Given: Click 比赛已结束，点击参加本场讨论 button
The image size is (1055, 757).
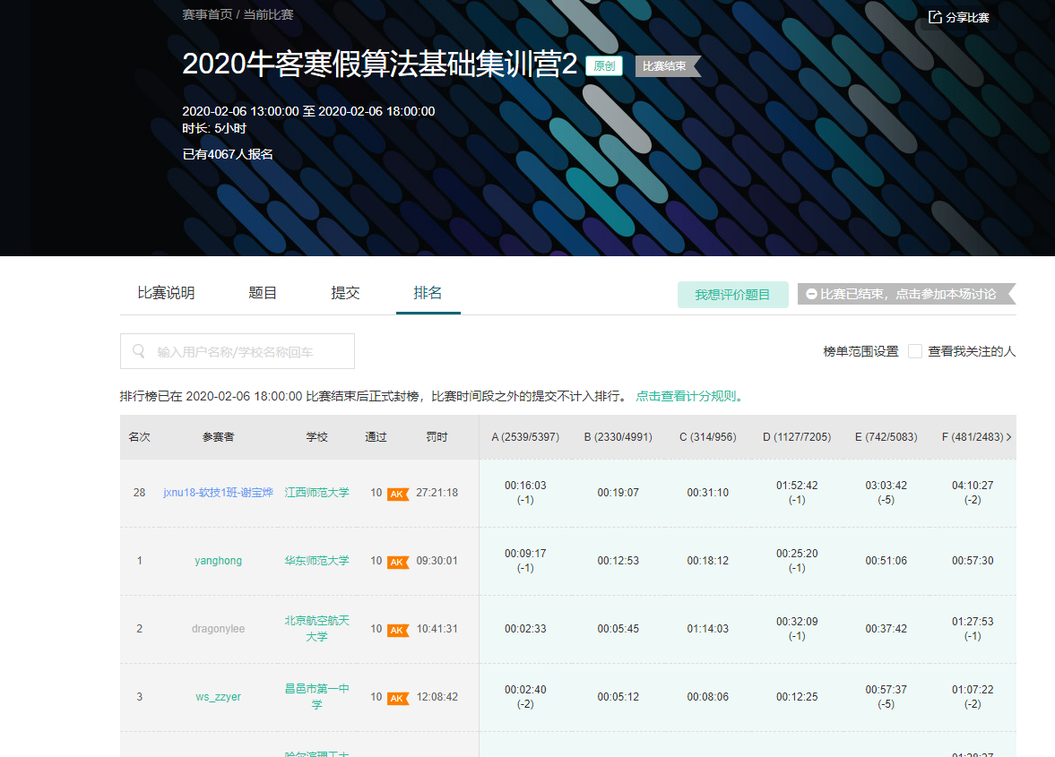Looking at the screenshot, I should [905, 294].
